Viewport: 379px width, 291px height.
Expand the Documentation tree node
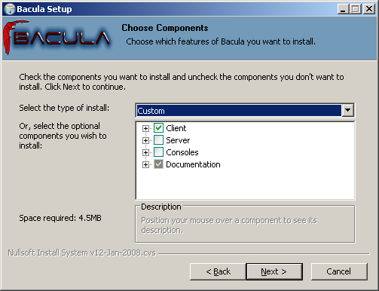[145, 164]
